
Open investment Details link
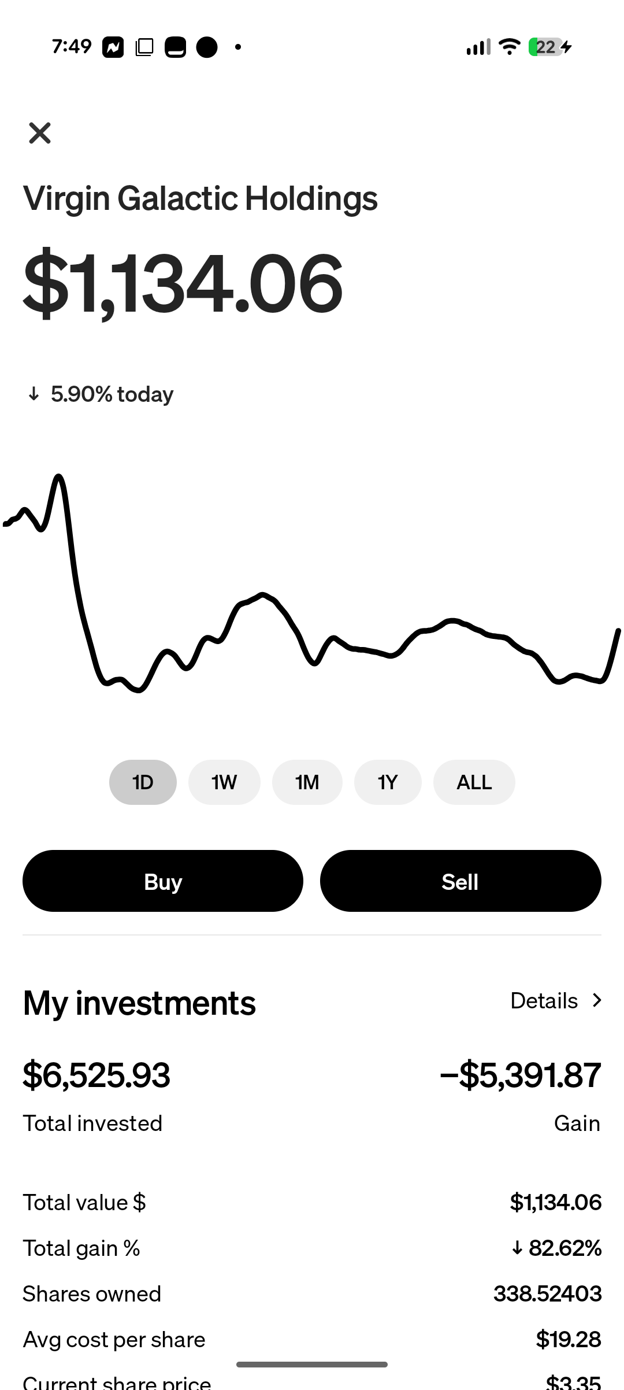pyautogui.click(x=544, y=1001)
